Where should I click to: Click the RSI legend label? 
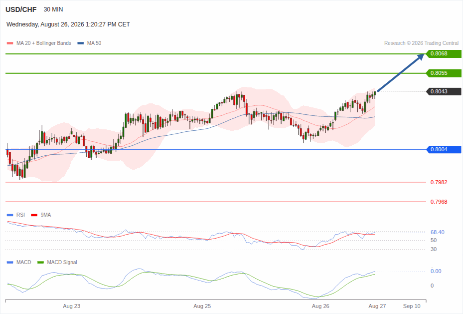[x=20, y=215]
